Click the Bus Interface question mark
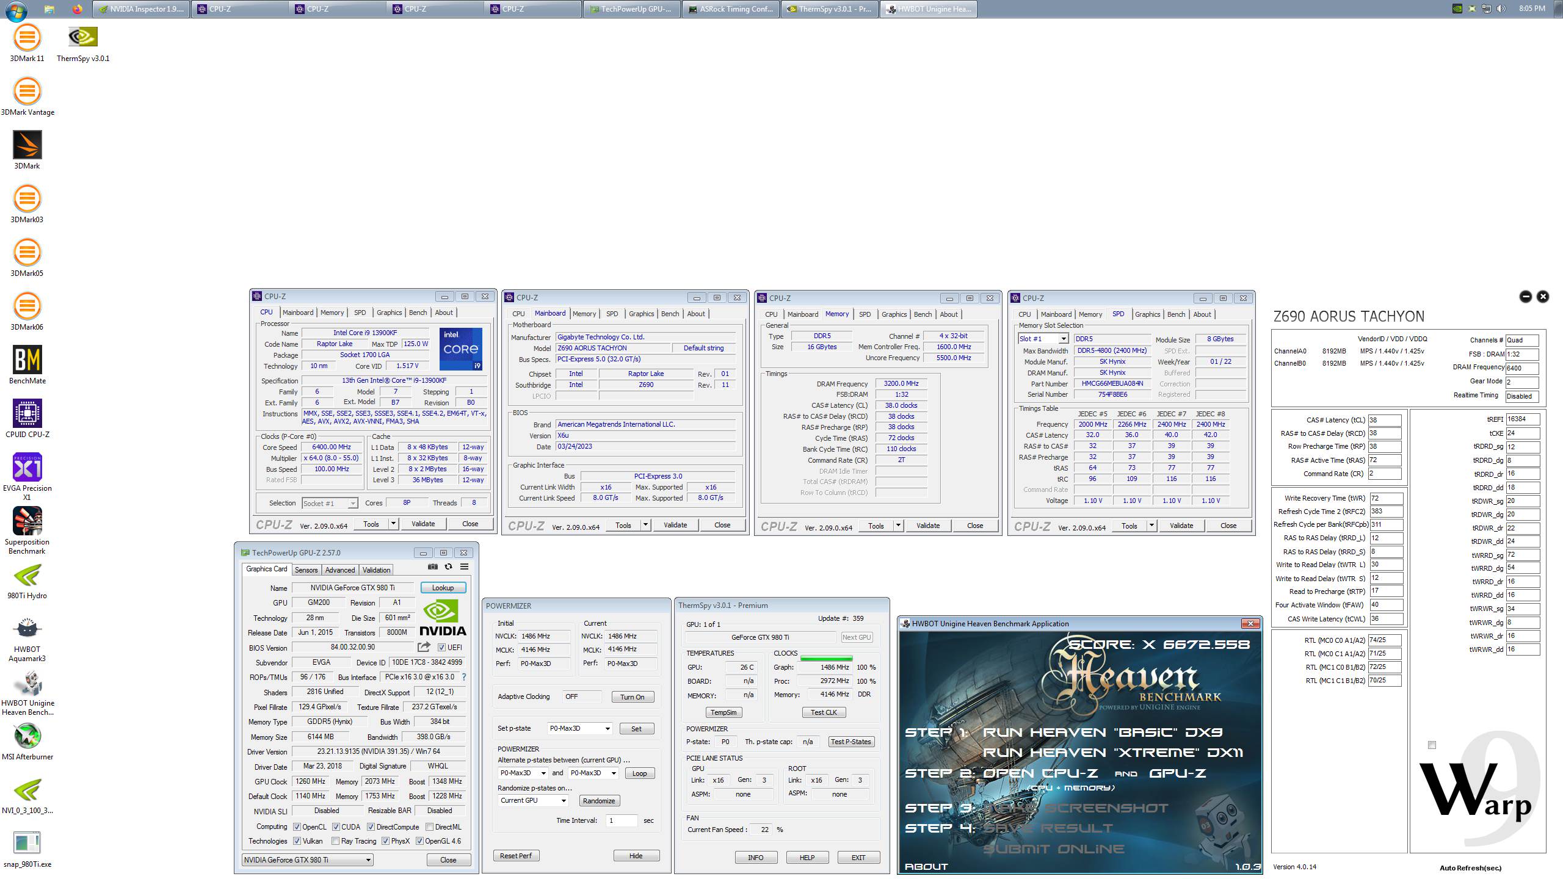 (464, 677)
